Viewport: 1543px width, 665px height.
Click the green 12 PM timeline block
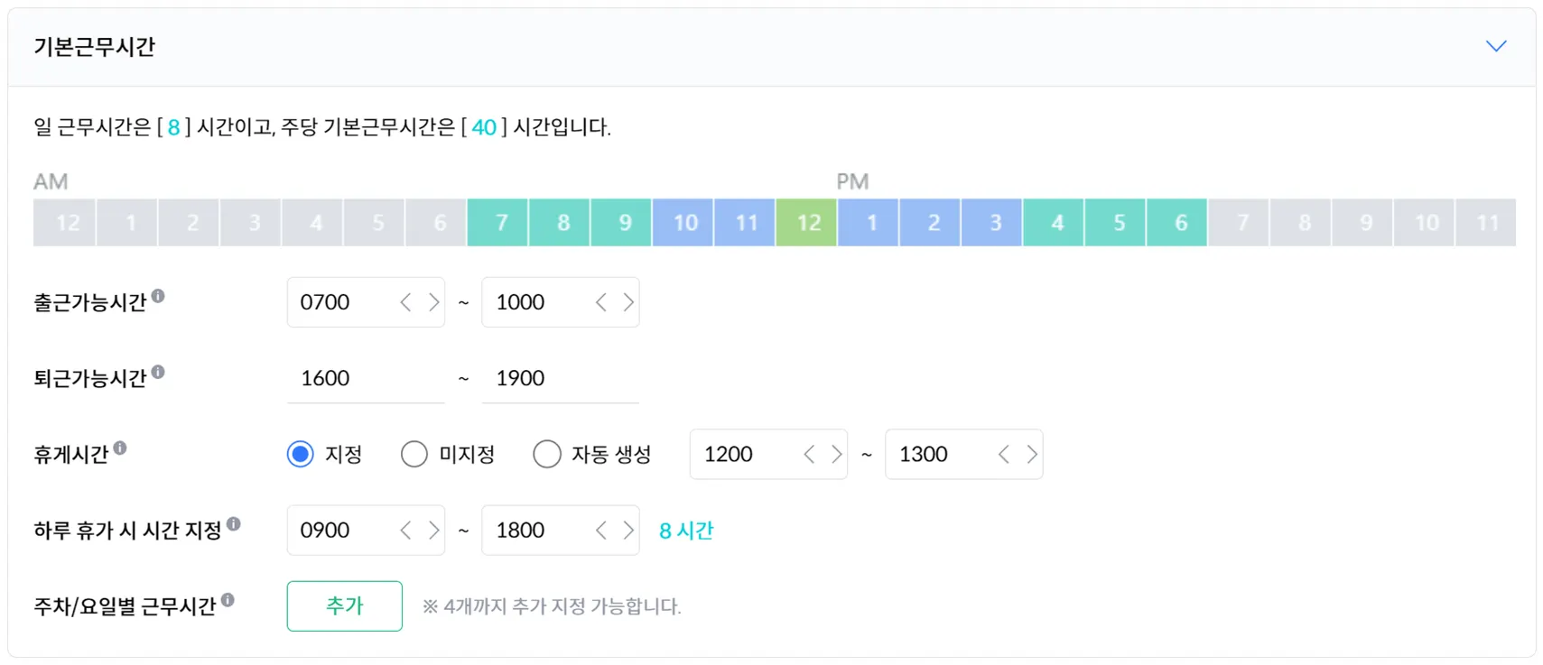pyautogui.click(x=807, y=223)
